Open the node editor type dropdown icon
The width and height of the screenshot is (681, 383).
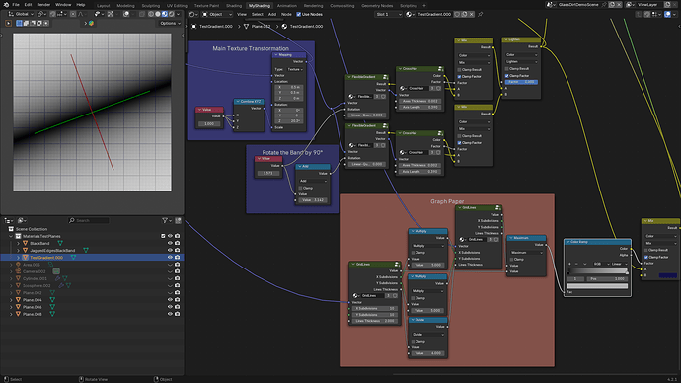[x=192, y=15]
